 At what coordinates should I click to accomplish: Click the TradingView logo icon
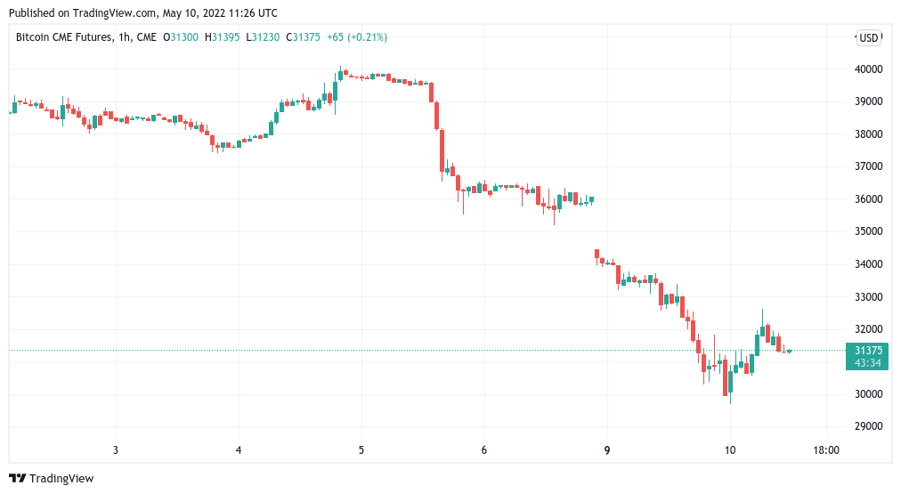pos(17,478)
